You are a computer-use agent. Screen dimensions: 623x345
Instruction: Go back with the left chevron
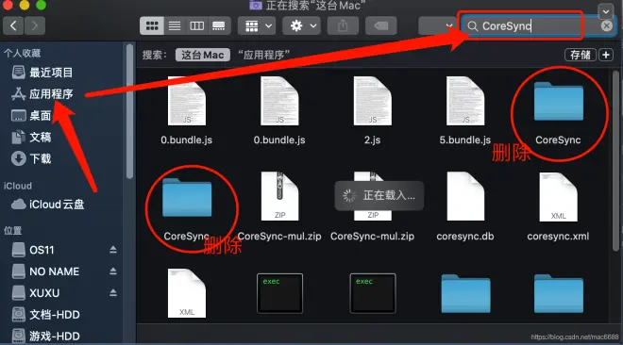(13, 26)
